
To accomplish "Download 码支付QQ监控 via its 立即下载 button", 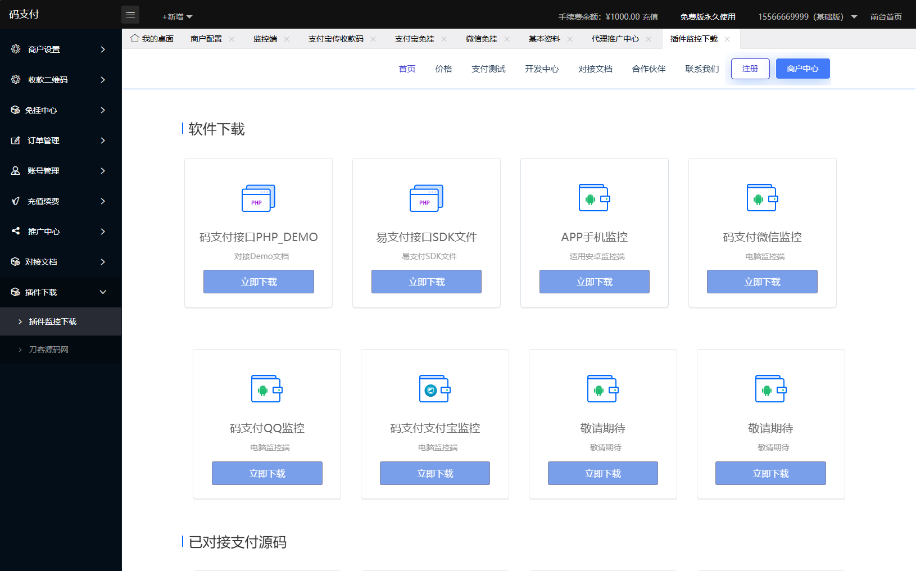I will 267,473.
